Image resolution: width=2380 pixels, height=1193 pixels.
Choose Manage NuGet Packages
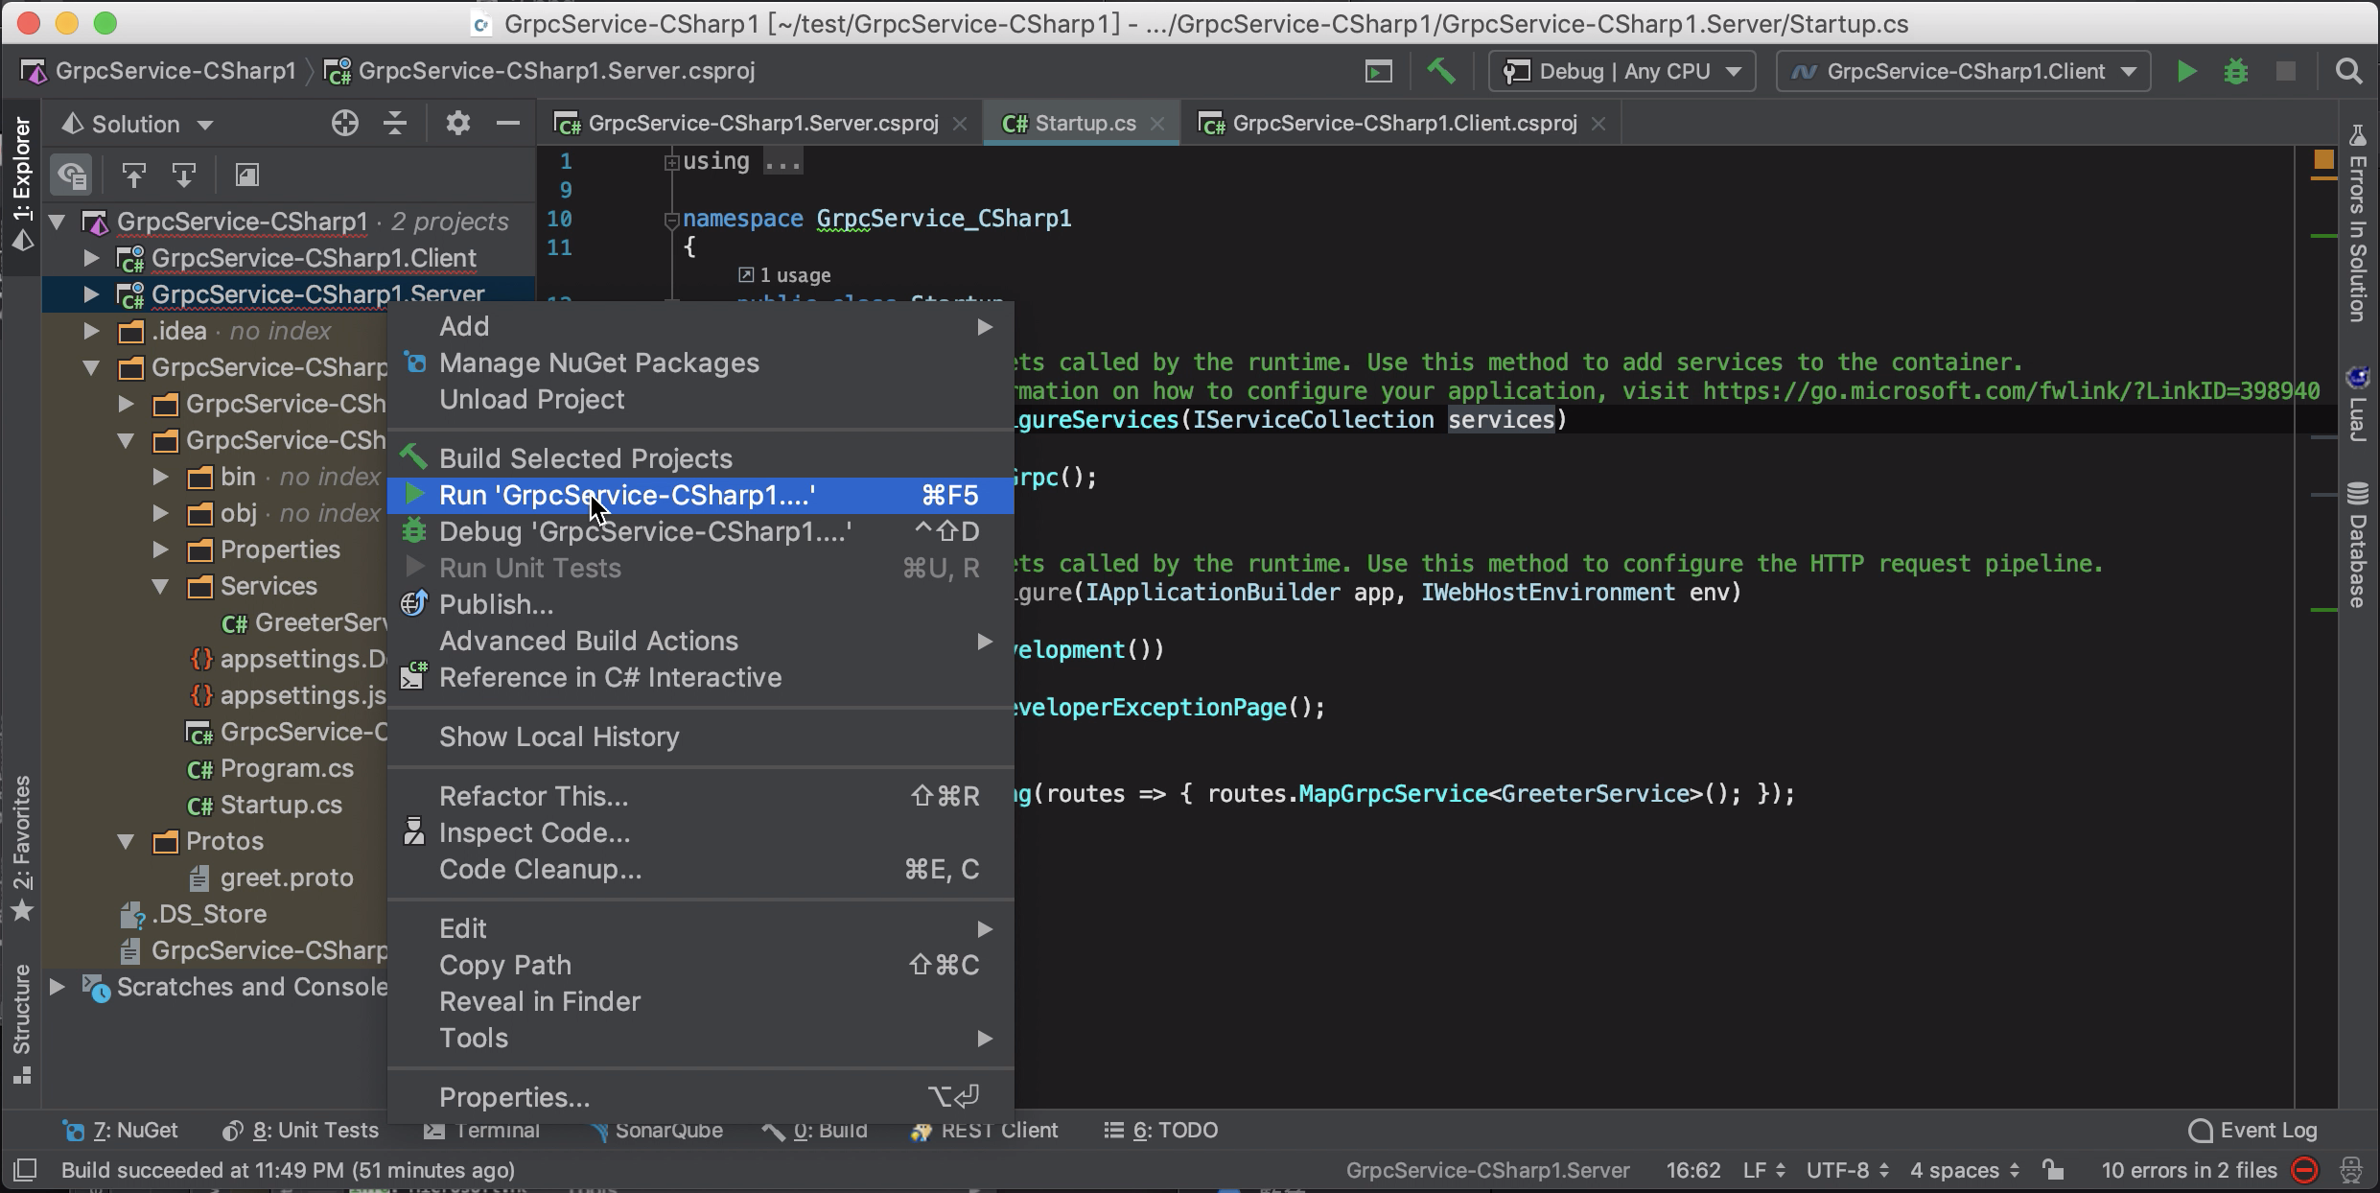(x=701, y=363)
